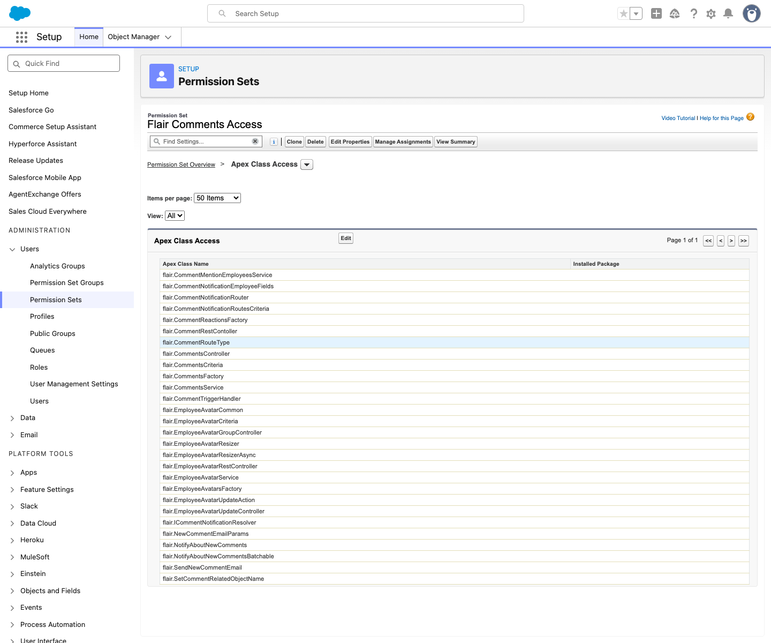Screen dimensions: 771x643
Task: Open the favorites list dropdown arrow
Action: tap(636, 14)
